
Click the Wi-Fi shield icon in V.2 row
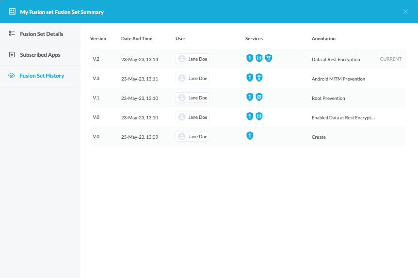point(269,58)
